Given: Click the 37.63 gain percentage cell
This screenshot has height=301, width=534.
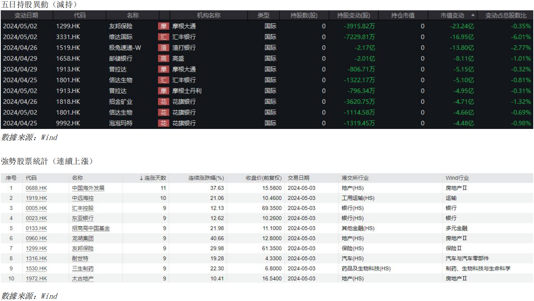Looking at the screenshot, I should pyautogui.click(x=217, y=188).
